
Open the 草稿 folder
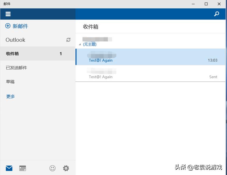pyautogui.click(x=38, y=82)
